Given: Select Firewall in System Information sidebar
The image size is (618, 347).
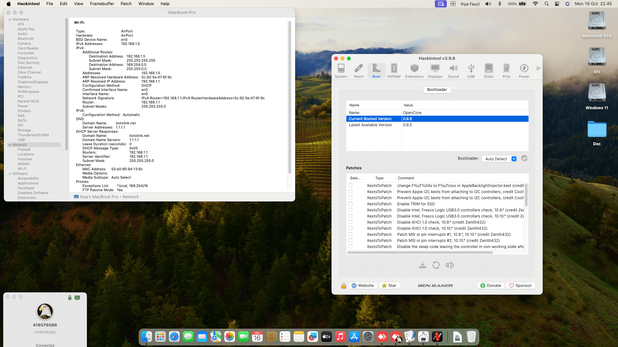Looking at the screenshot, I should point(24,149).
